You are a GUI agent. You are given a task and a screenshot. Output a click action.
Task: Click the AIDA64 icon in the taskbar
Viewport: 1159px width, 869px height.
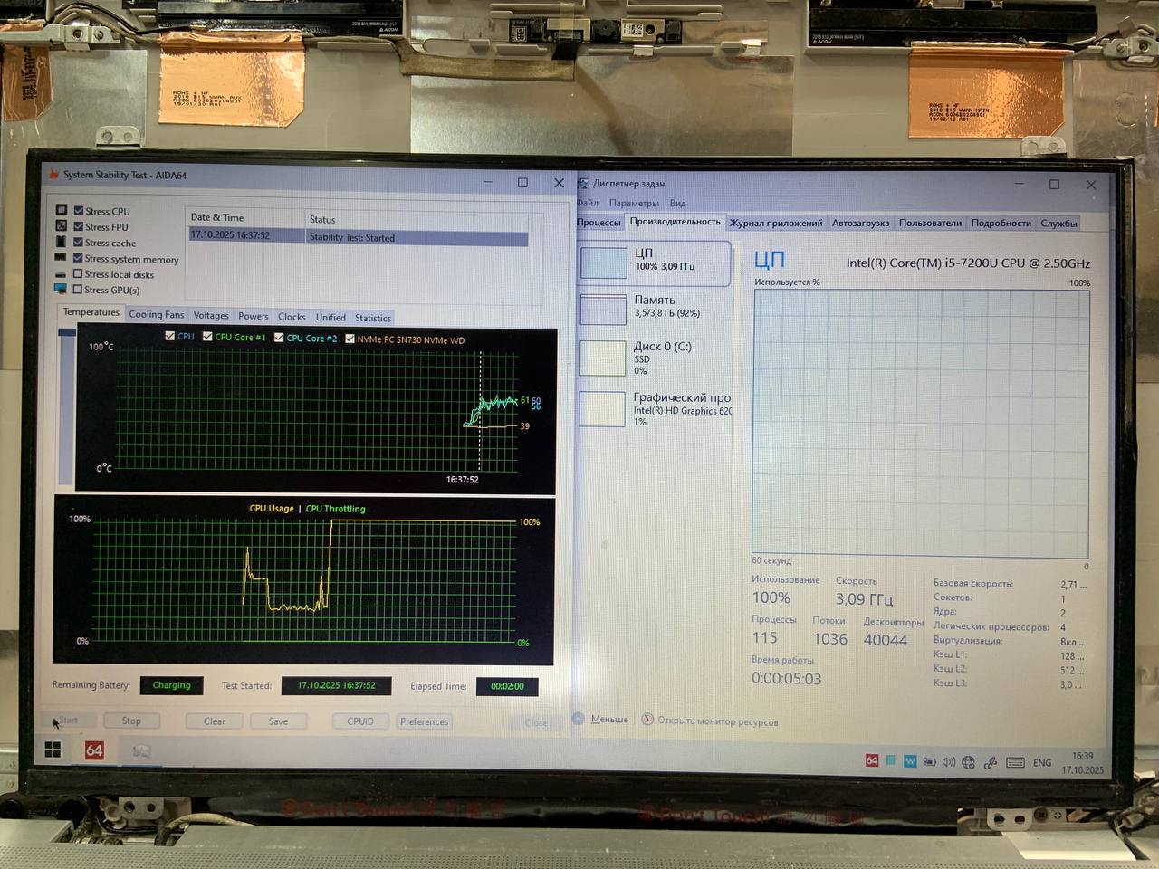point(94,750)
